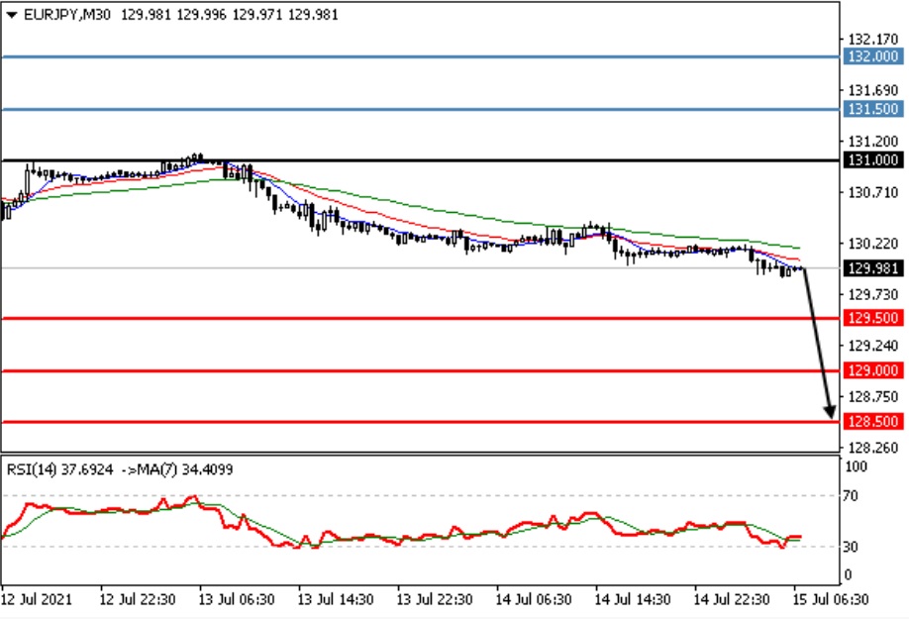909x619 pixels.
Task: Click the 129.500 red price label
Action: tap(872, 318)
